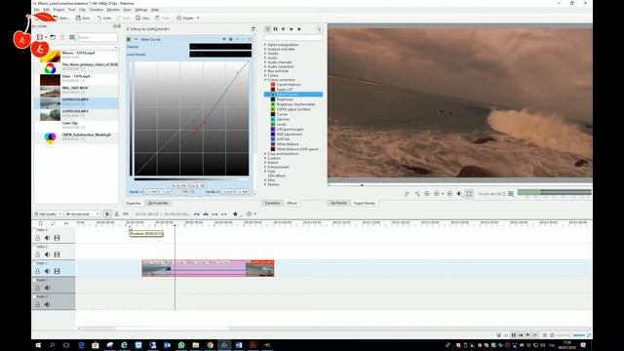Switch to the Transitions tab

click(272, 203)
